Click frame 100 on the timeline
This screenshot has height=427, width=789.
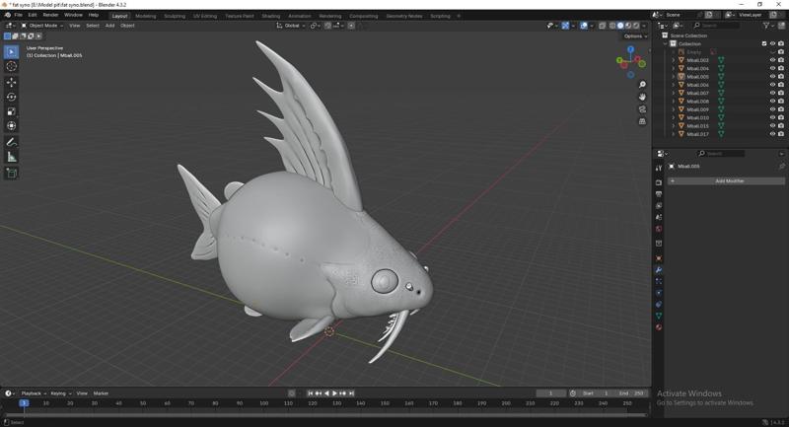[263, 402]
